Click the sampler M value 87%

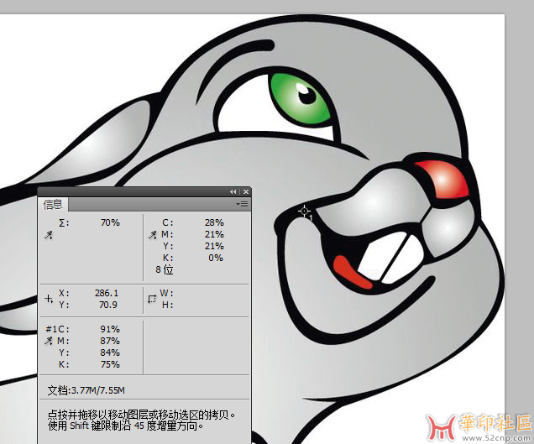(x=110, y=341)
